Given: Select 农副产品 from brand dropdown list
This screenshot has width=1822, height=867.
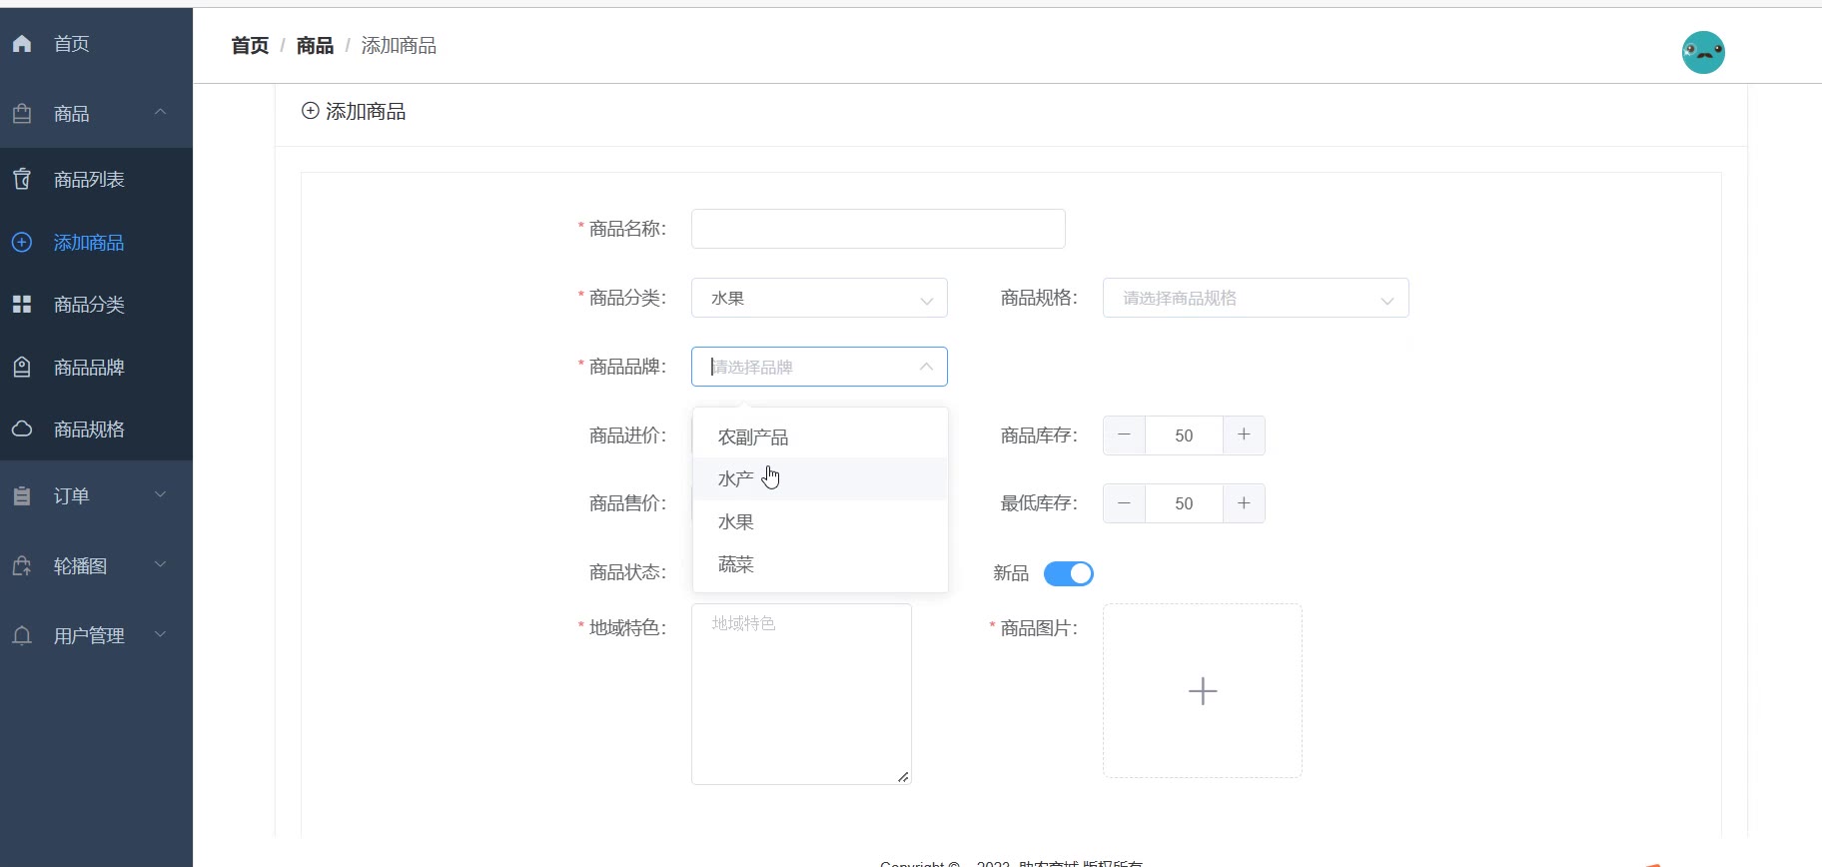Looking at the screenshot, I should 820,437.
